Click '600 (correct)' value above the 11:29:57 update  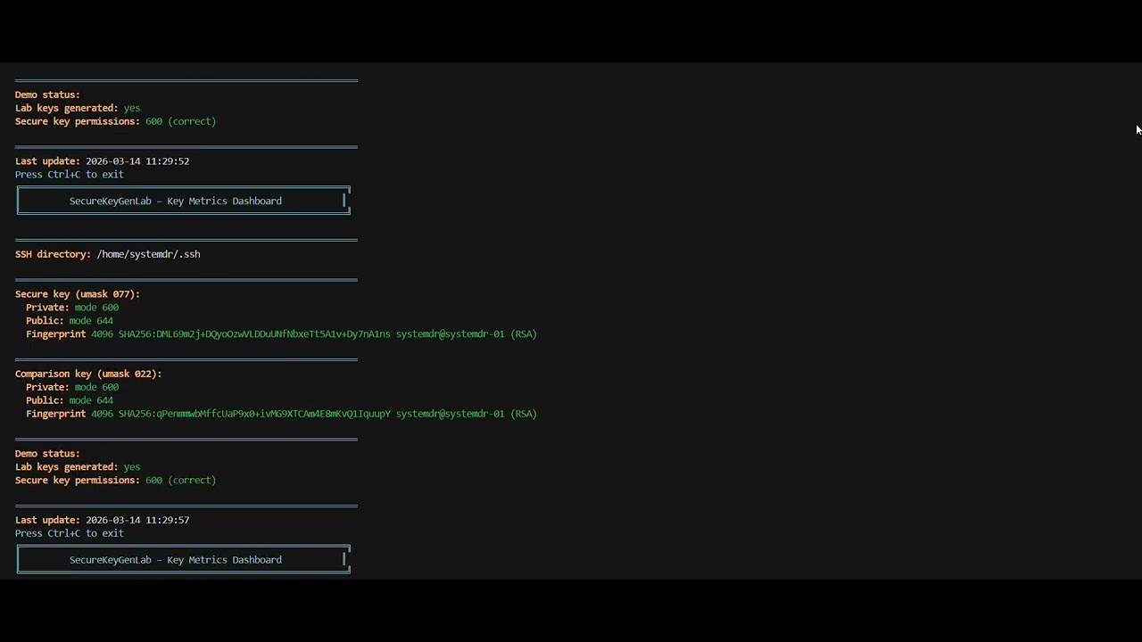tap(181, 481)
